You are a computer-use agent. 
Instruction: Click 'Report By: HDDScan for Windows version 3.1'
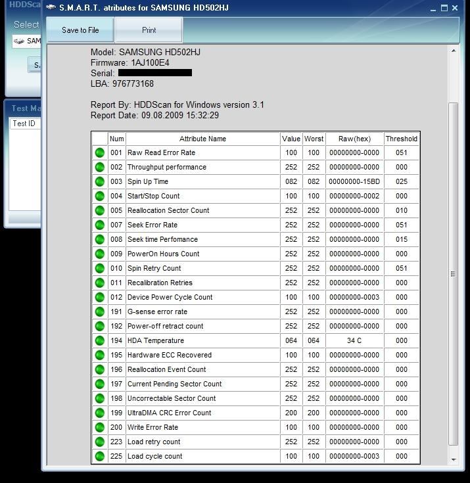coord(177,104)
